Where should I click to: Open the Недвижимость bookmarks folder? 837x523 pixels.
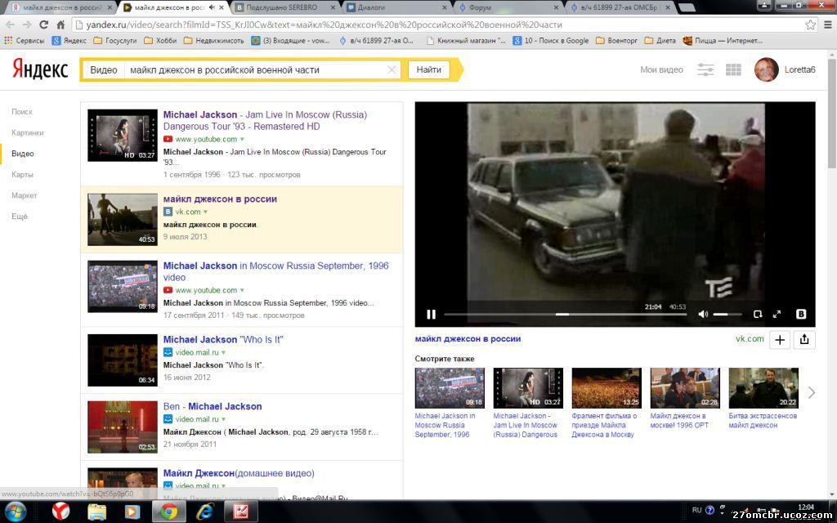(x=213, y=41)
